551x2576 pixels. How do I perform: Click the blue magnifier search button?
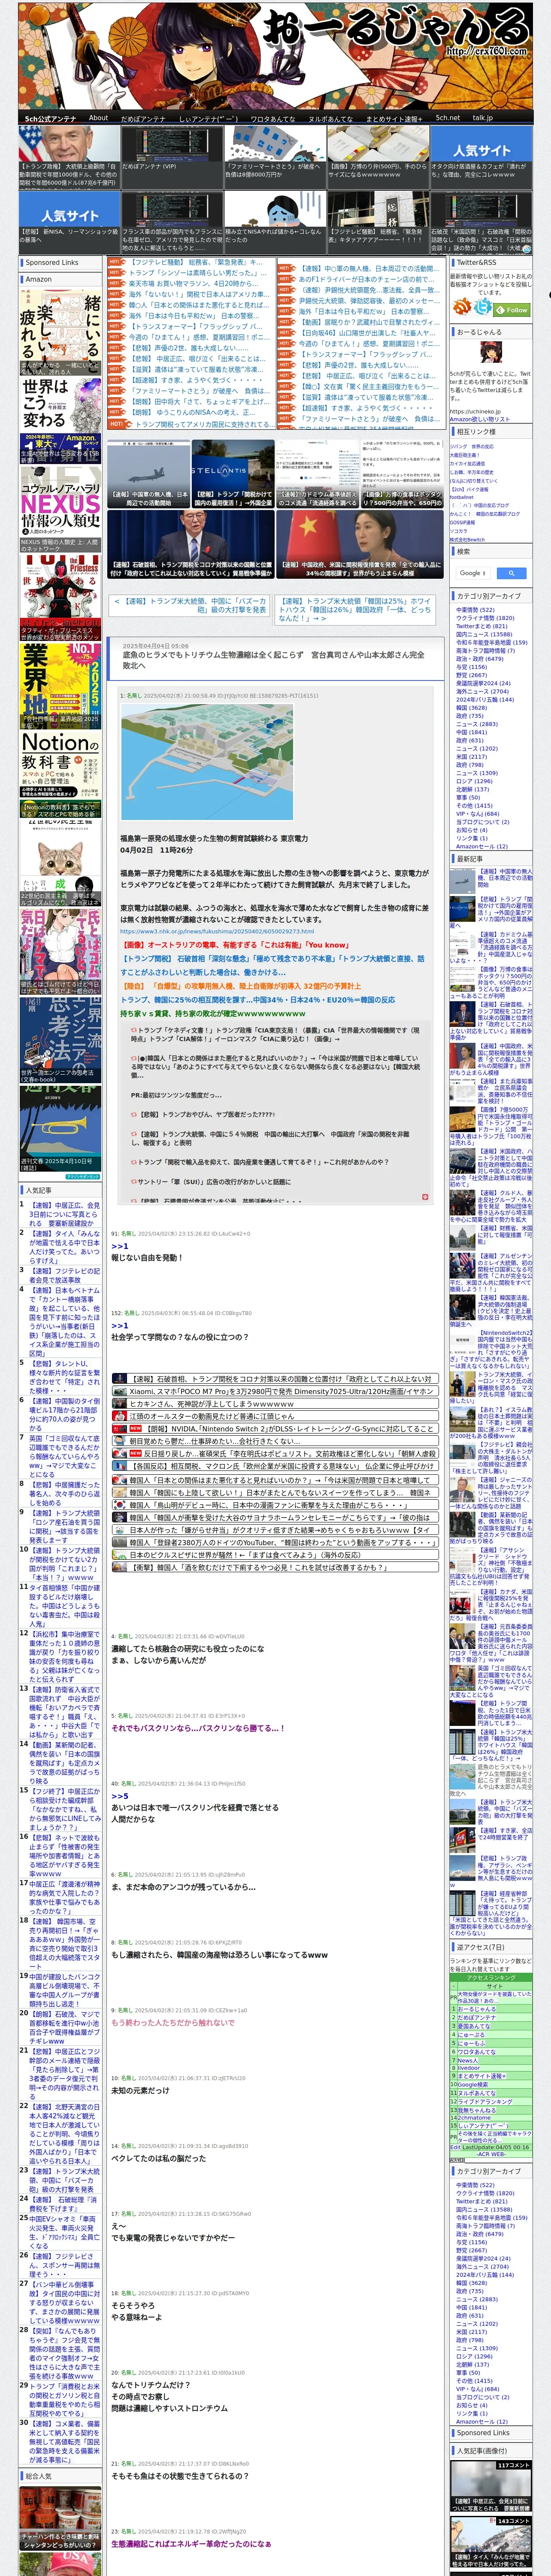[511, 573]
